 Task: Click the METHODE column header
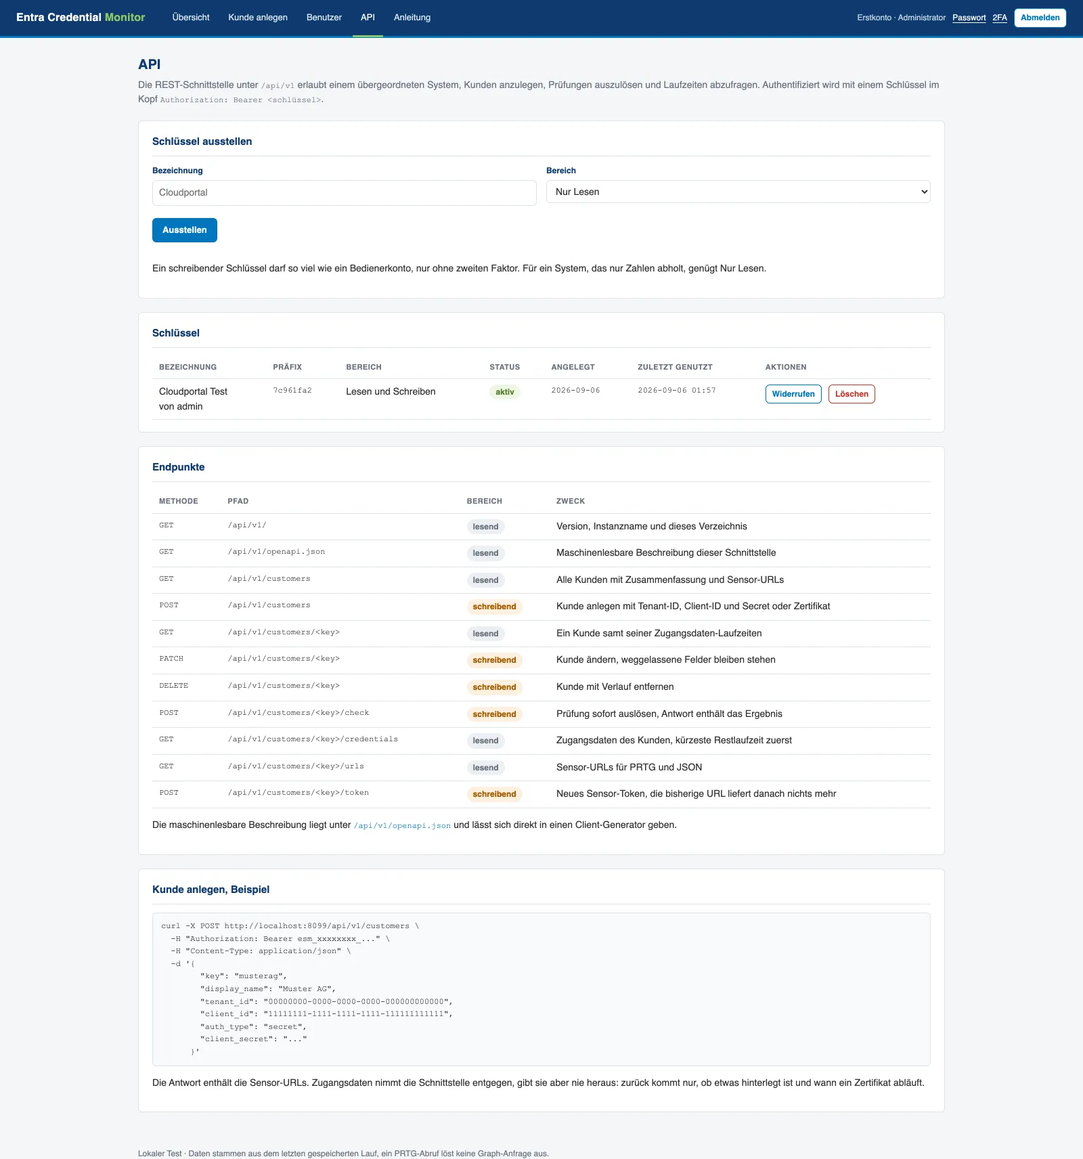tap(179, 501)
